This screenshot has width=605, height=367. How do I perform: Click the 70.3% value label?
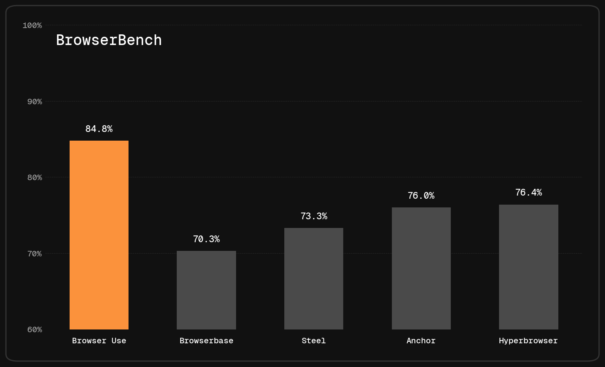click(206, 239)
